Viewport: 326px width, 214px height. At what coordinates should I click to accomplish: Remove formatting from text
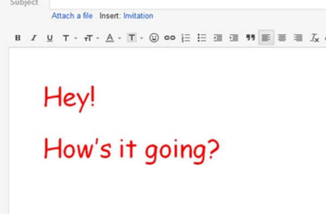(315, 38)
